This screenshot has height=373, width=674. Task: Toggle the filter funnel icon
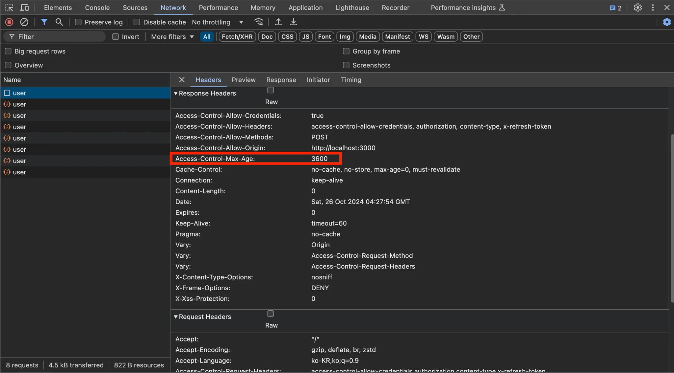pos(44,22)
